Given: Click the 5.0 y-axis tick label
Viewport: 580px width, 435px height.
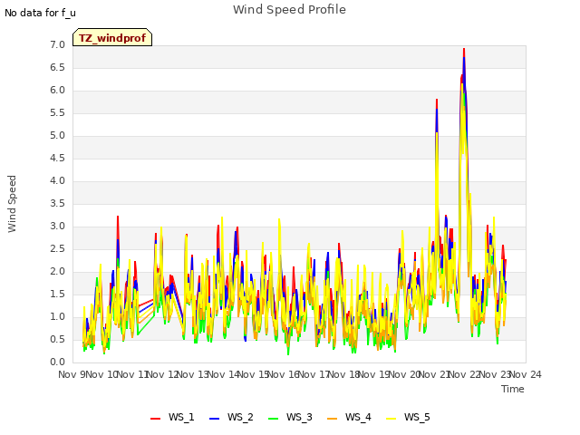Looking at the screenshot, I should [x=57, y=136].
